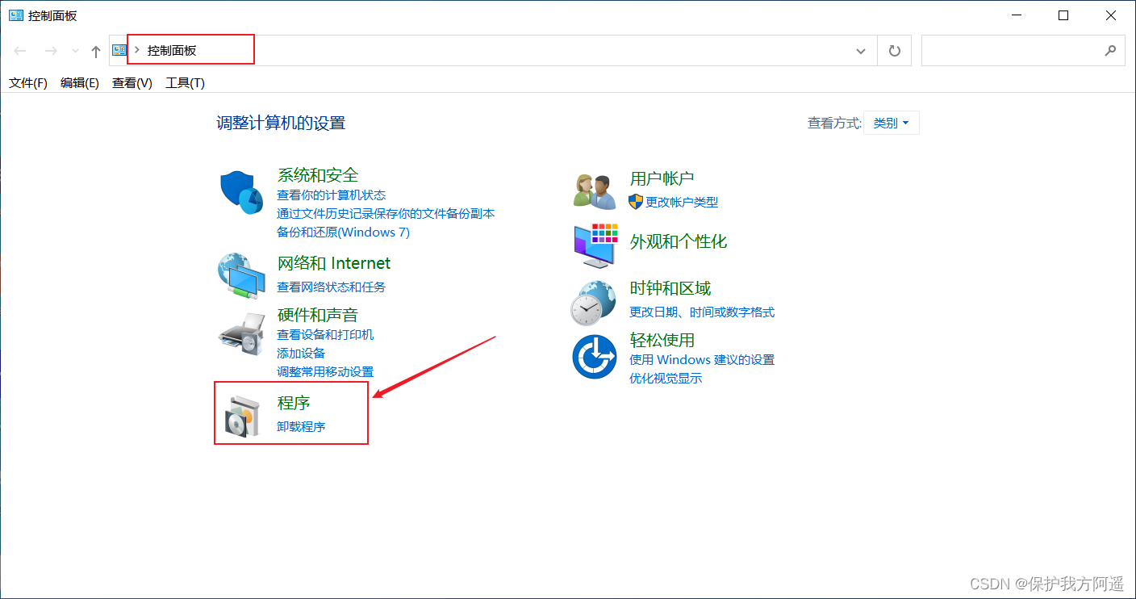The width and height of the screenshot is (1136, 599).
Task: Click 通过文件历史记录保存你的文件备份副本 link
Action: [x=386, y=214]
